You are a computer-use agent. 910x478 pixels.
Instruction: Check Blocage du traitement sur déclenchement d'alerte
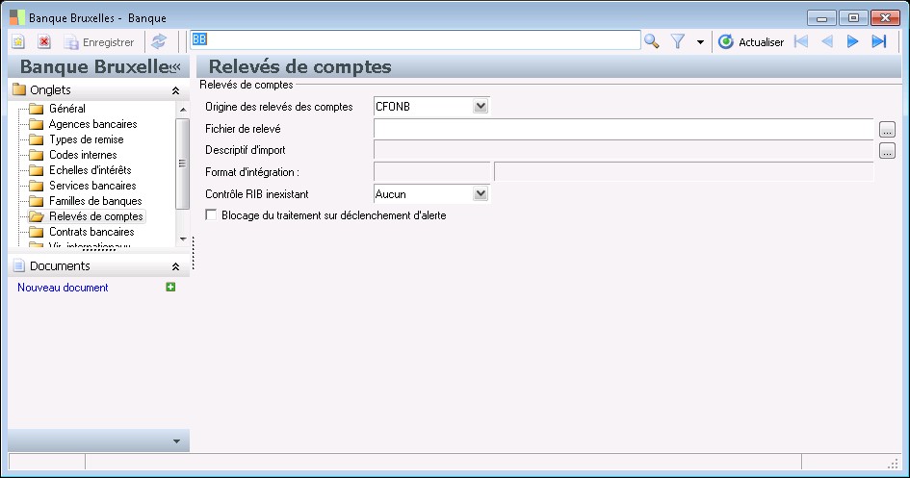211,214
